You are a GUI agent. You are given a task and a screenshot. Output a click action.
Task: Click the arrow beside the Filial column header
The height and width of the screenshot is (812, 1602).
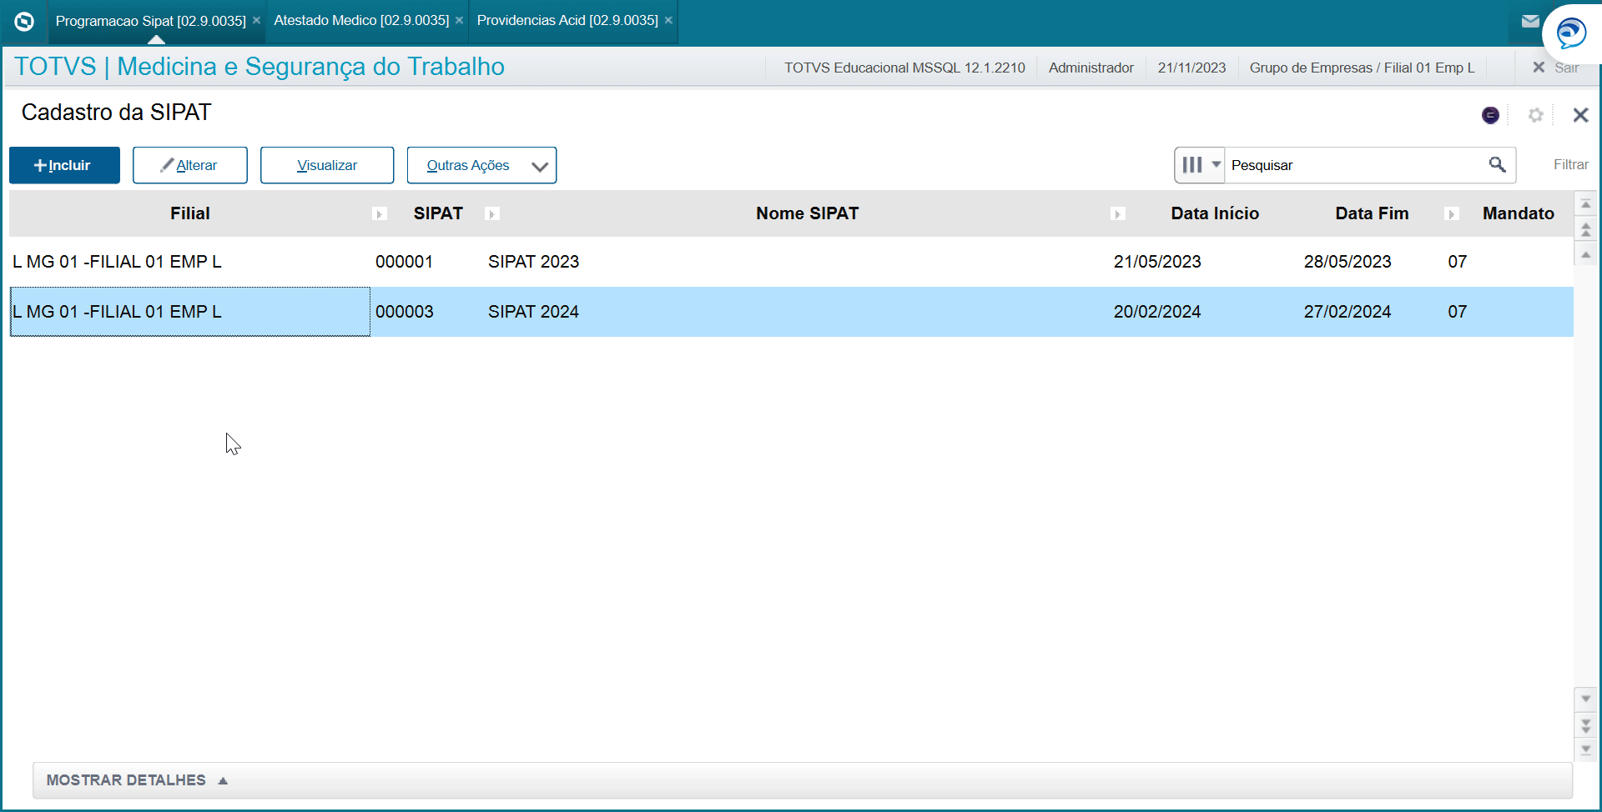click(x=379, y=214)
